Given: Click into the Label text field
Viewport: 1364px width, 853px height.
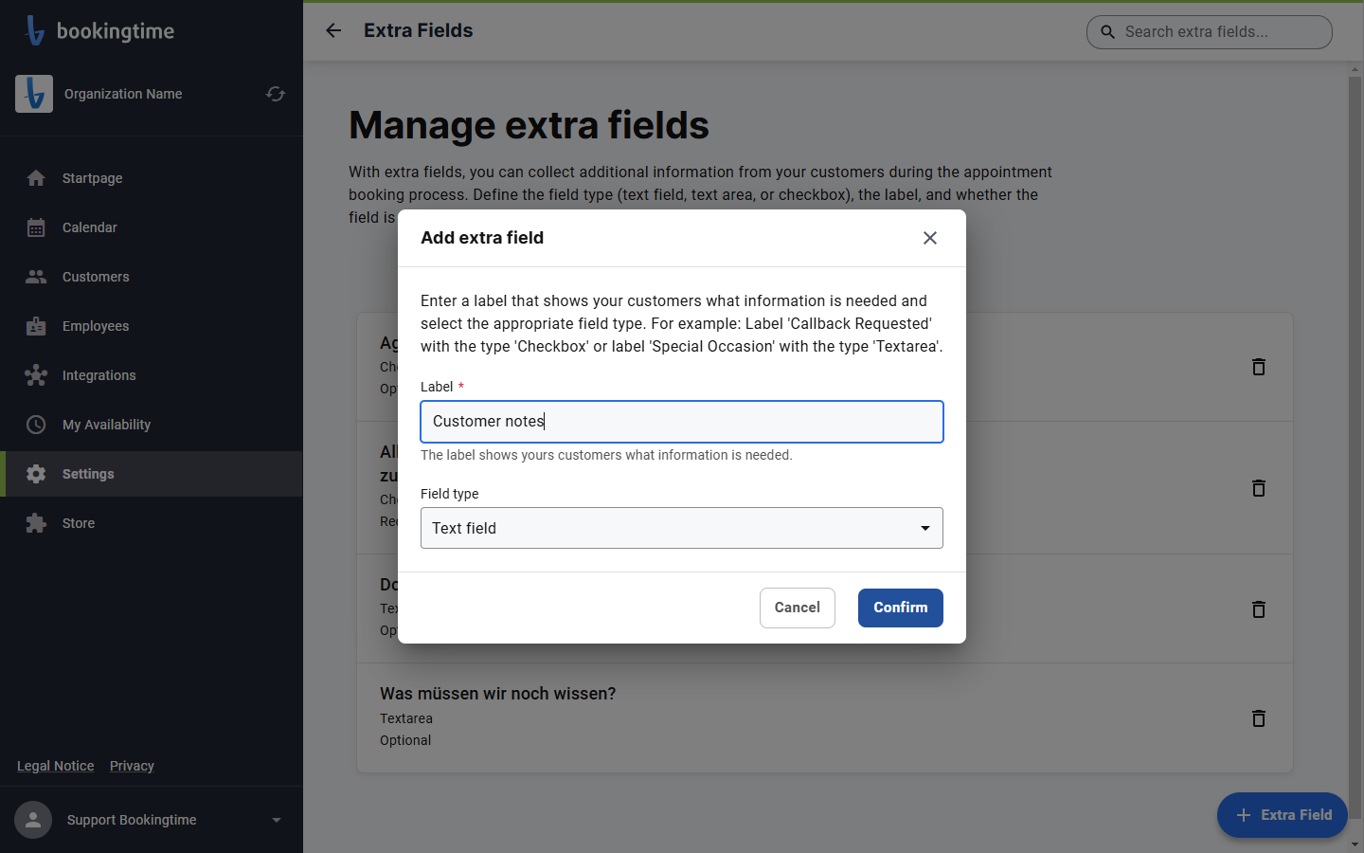Looking at the screenshot, I should (682, 422).
